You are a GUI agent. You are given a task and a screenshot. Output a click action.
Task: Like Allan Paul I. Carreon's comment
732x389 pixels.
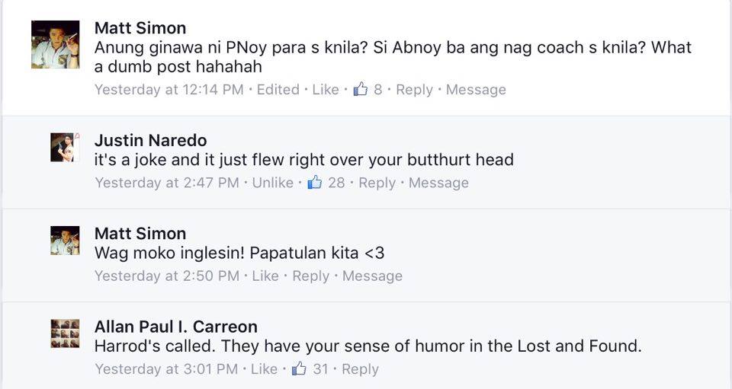(x=265, y=369)
